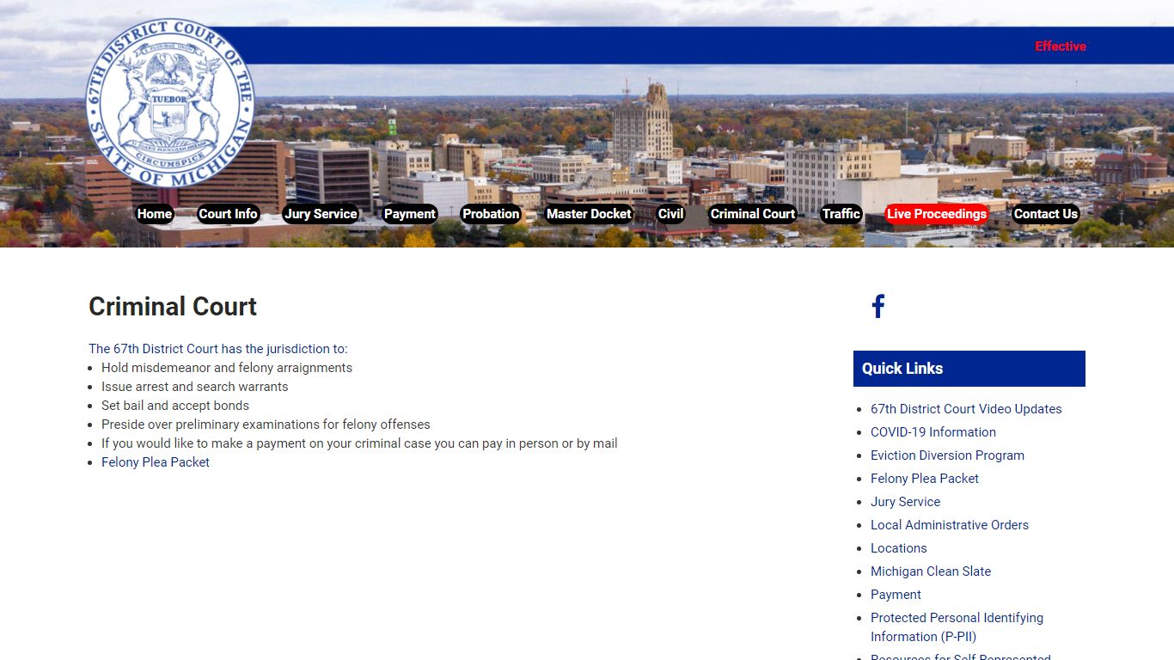Click 'Hold misdemeanor and felony arraignments' text
Screen dimensions: 1174x660
coord(227,368)
